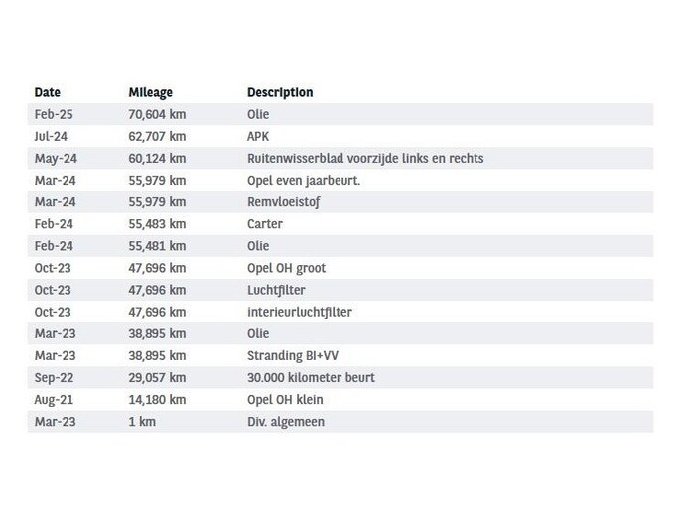The image size is (680, 510).
Task: Click the May-24 date cell
Action: point(53,158)
